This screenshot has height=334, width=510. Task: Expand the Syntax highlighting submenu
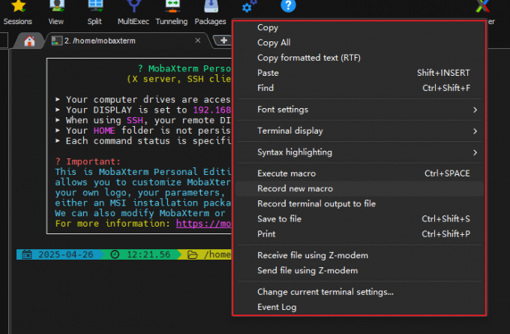(x=359, y=152)
